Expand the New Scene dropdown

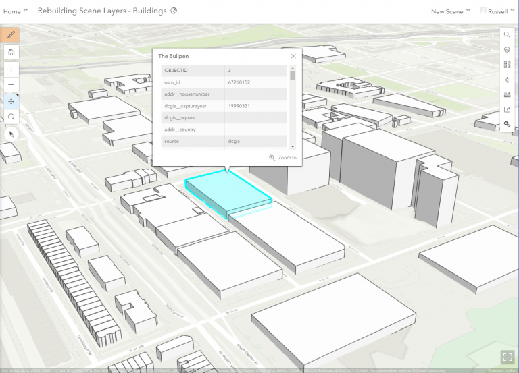point(450,11)
